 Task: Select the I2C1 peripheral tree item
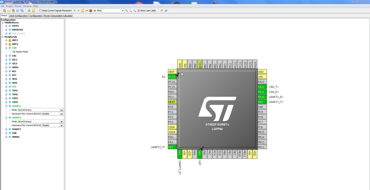14,59
